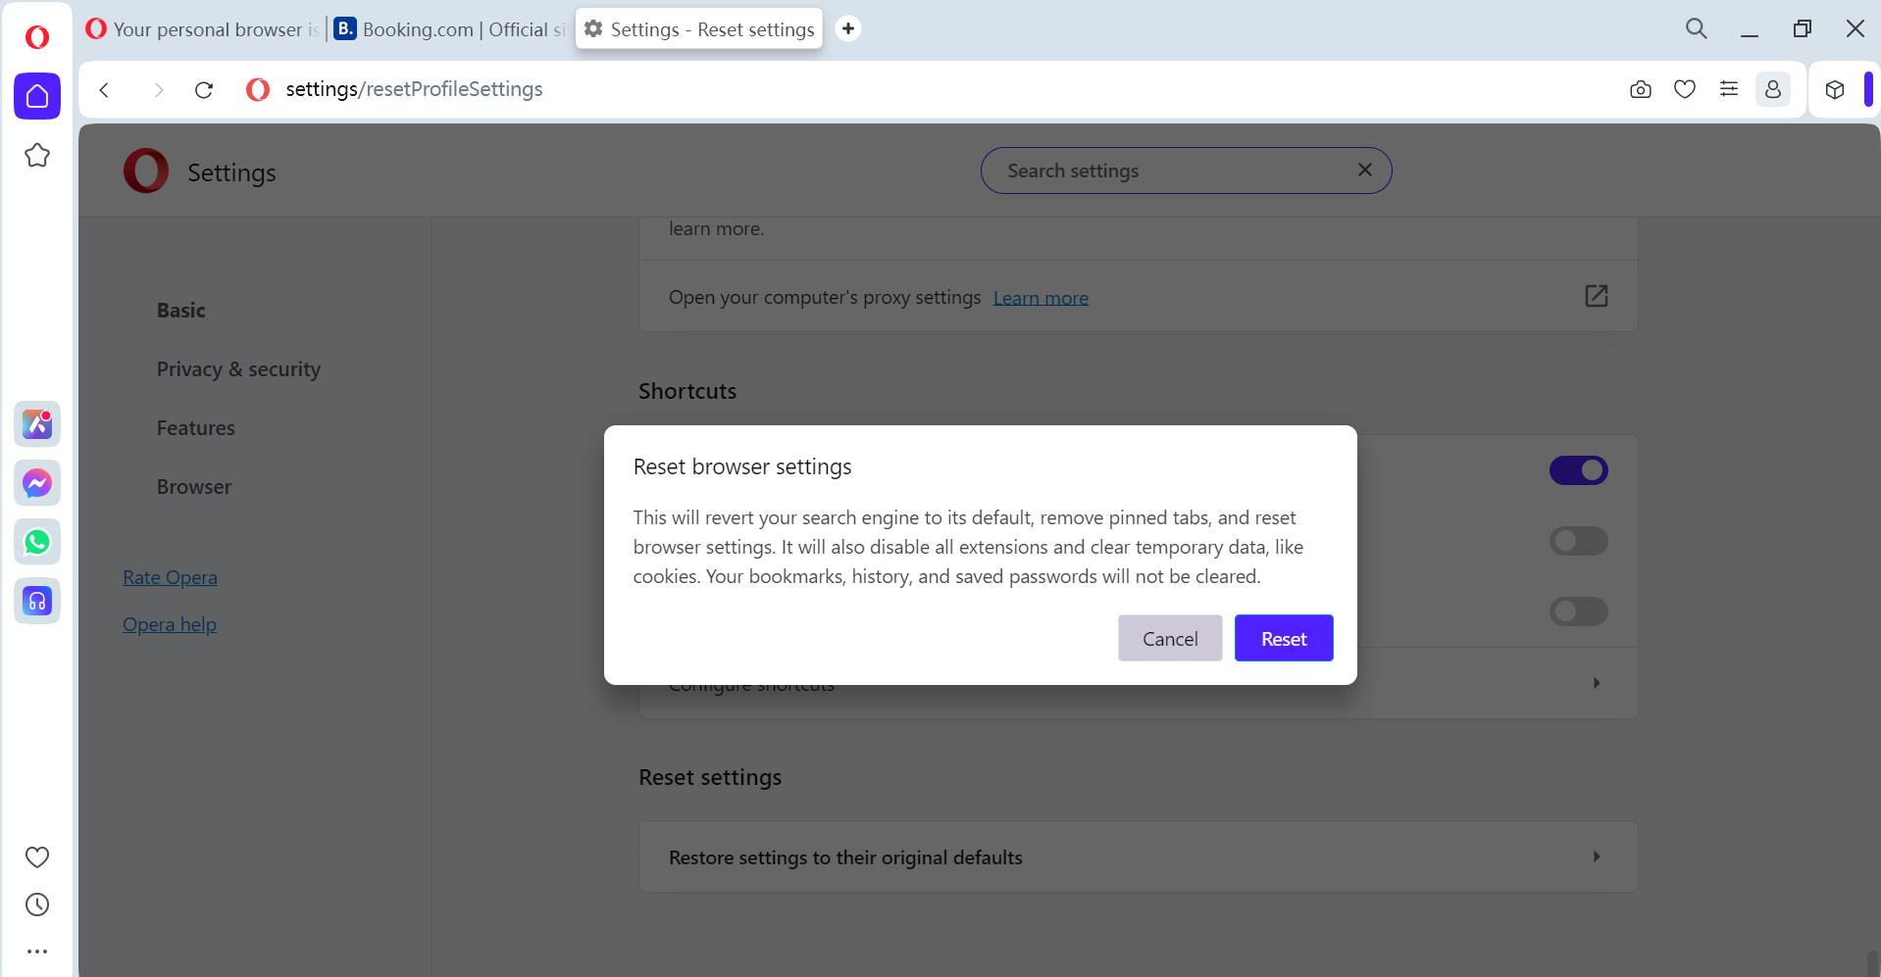Open History from the sidebar clock icon
Viewport: 1881px width, 977px height.
point(37,904)
